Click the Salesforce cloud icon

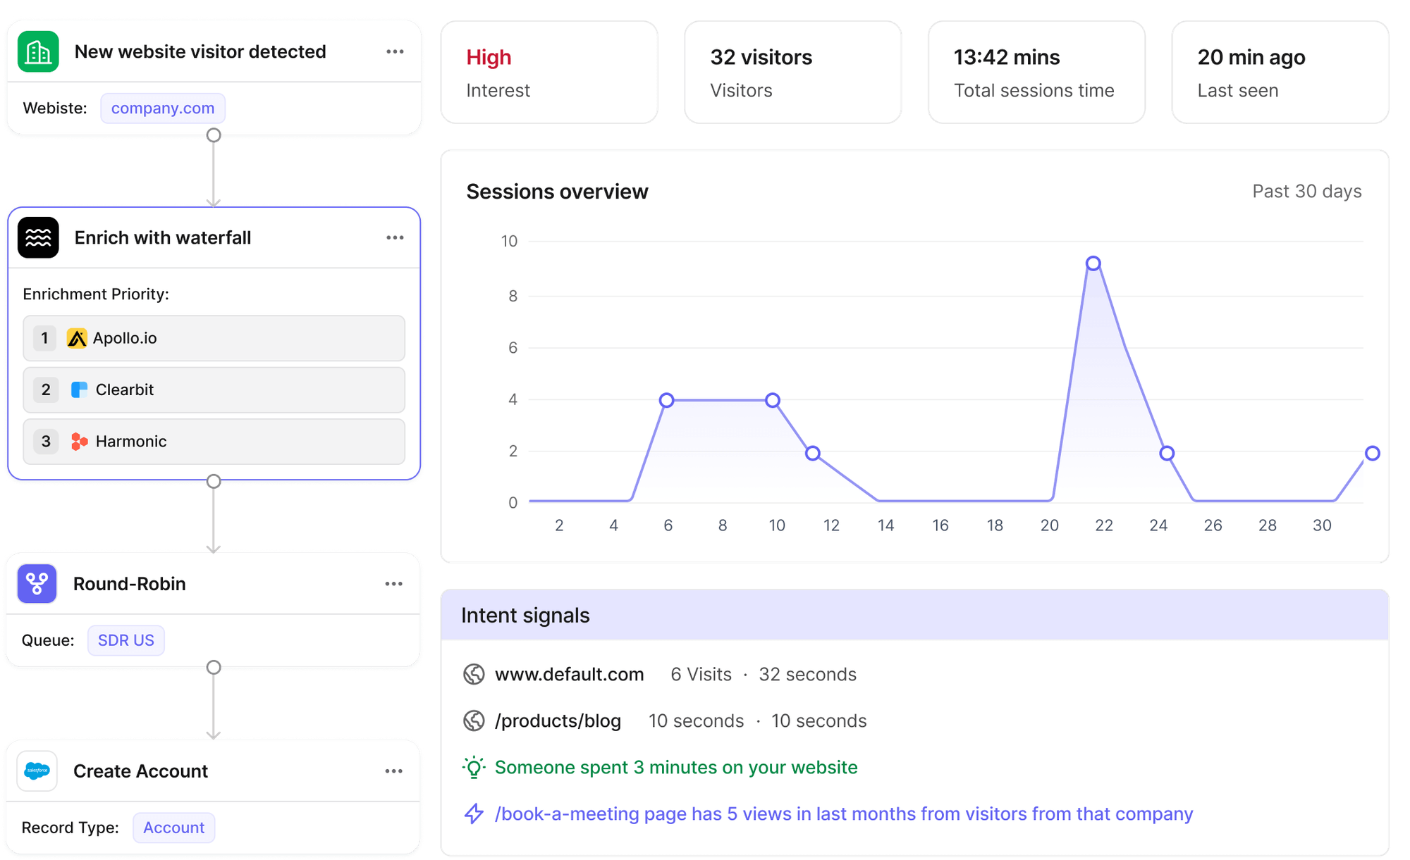pos(37,771)
